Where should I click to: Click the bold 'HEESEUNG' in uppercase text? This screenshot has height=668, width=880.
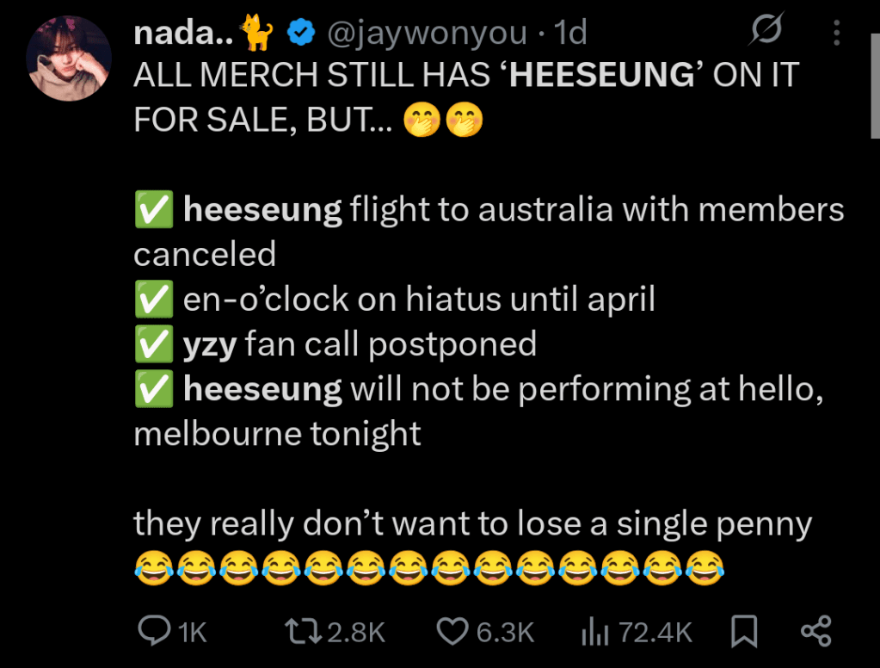tap(601, 76)
